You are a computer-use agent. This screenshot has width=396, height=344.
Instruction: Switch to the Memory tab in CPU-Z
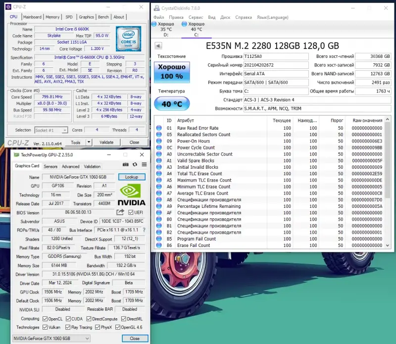coord(52,17)
